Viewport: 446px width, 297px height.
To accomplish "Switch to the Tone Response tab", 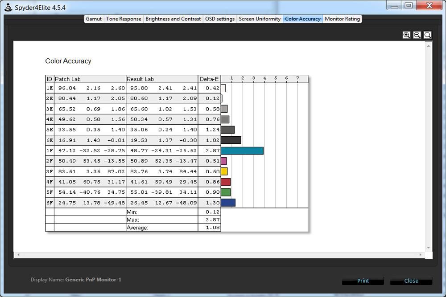I will (124, 19).
